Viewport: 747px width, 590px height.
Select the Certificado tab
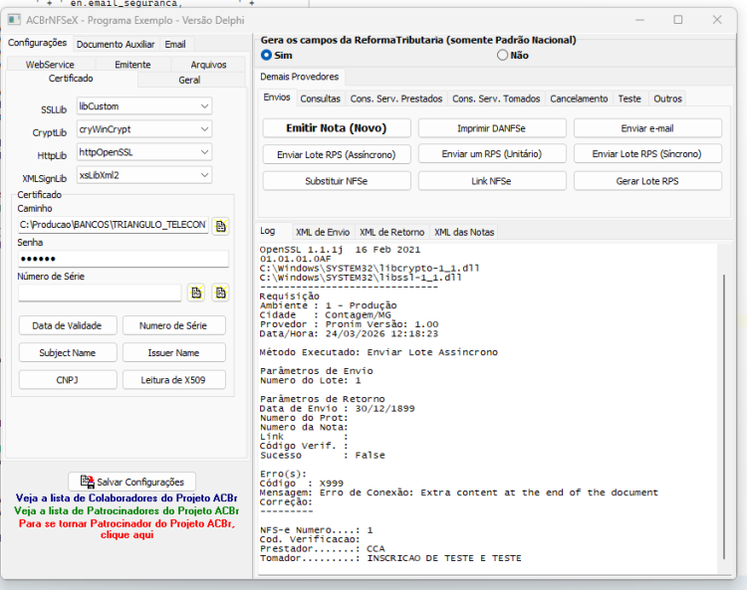(x=71, y=79)
